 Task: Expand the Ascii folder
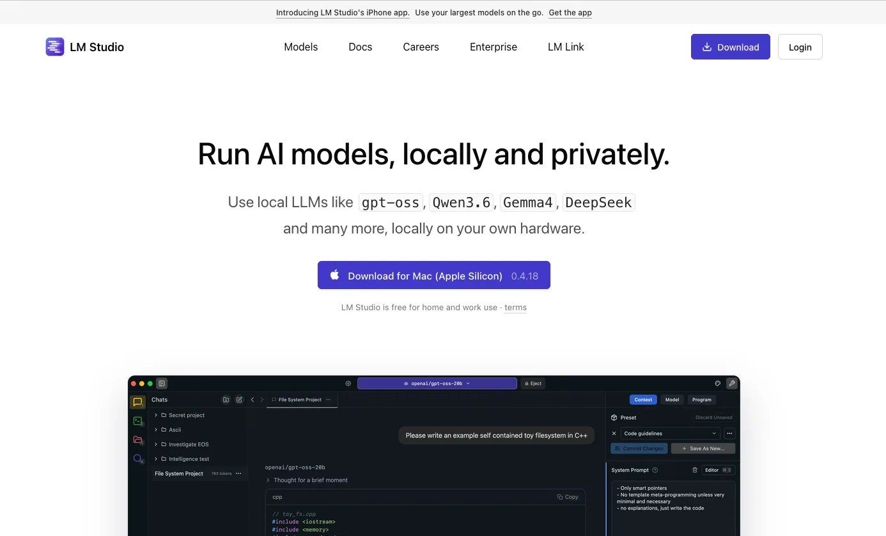pyautogui.click(x=156, y=430)
